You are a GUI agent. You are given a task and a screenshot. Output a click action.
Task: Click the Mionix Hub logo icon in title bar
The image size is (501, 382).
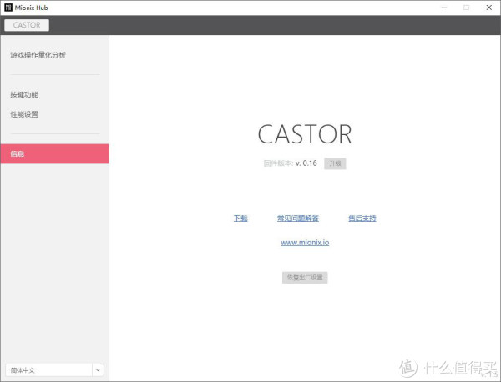8,8
